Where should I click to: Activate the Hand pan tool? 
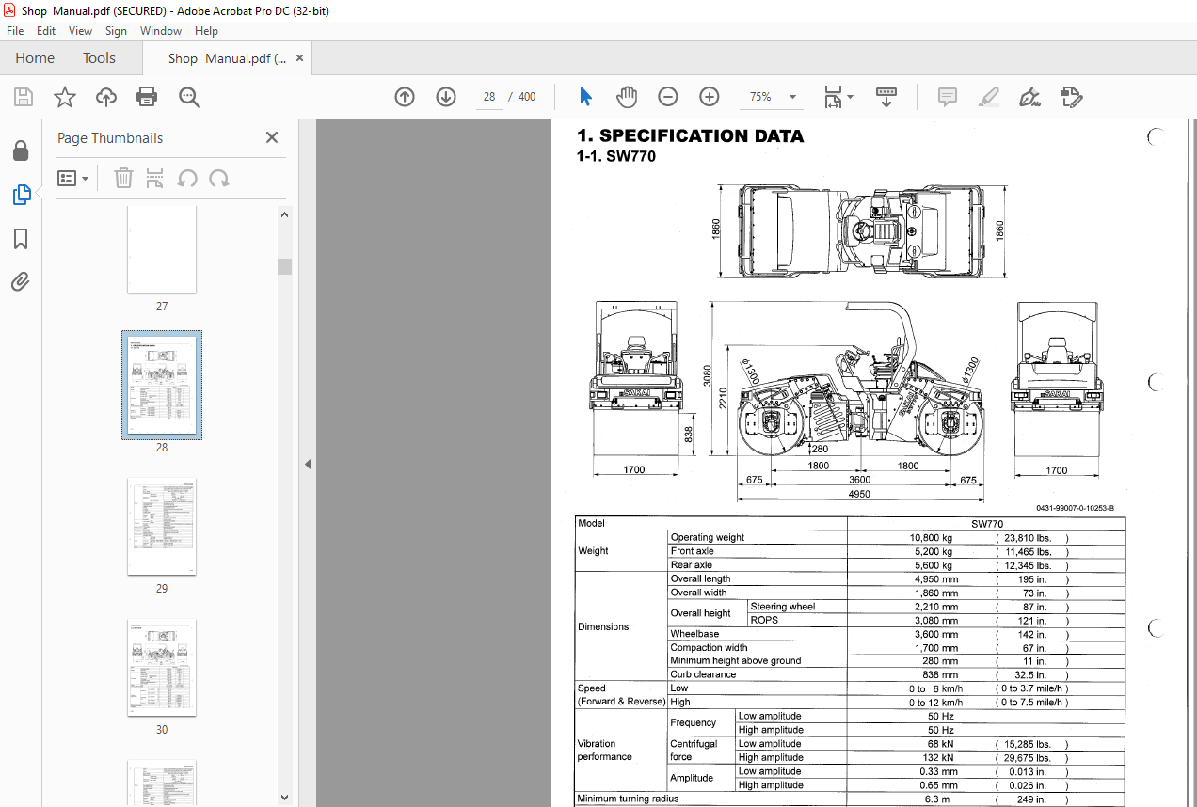click(627, 97)
